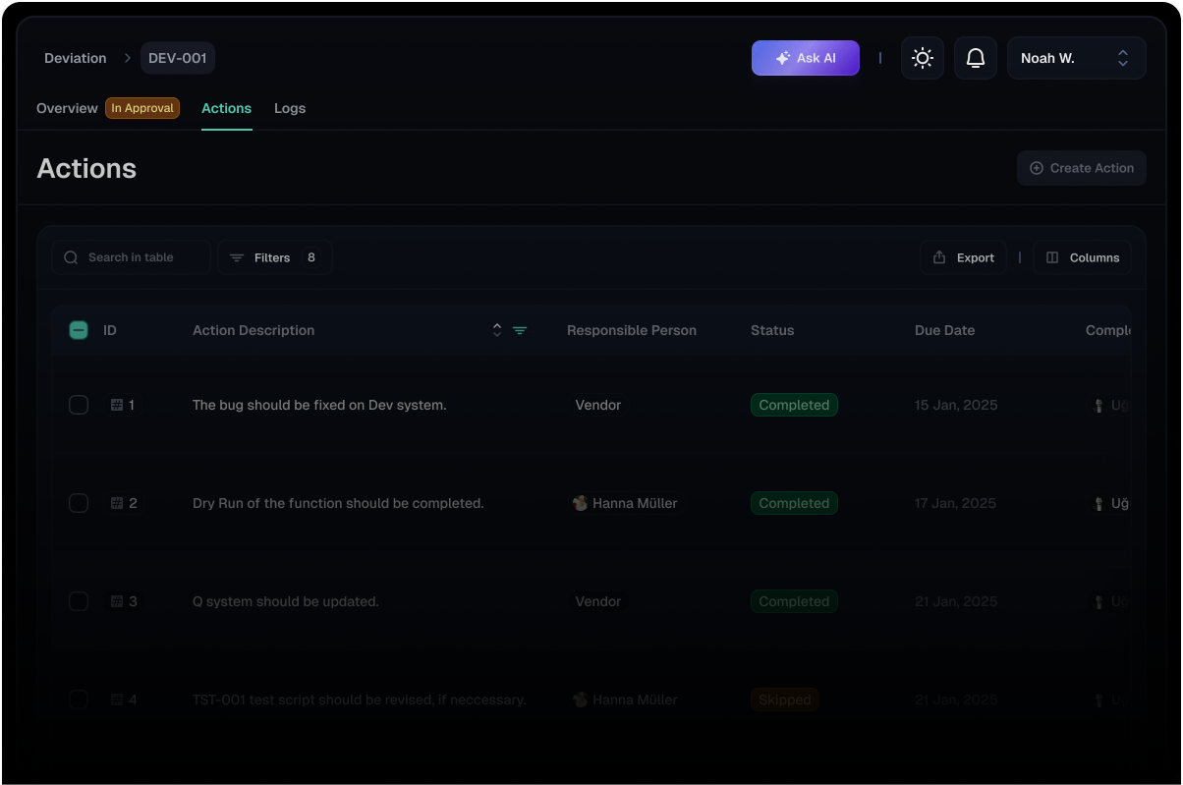Open the Noah W. user dropdown
The width and height of the screenshot is (1183, 785).
pos(1076,58)
